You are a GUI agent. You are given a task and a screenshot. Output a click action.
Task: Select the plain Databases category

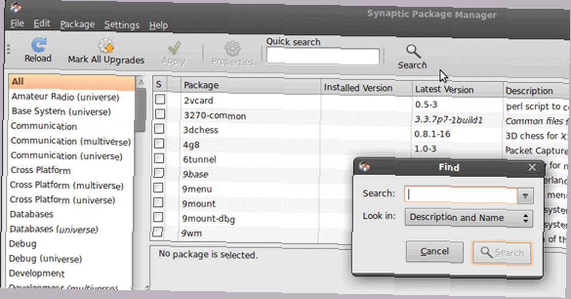coord(31,214)
